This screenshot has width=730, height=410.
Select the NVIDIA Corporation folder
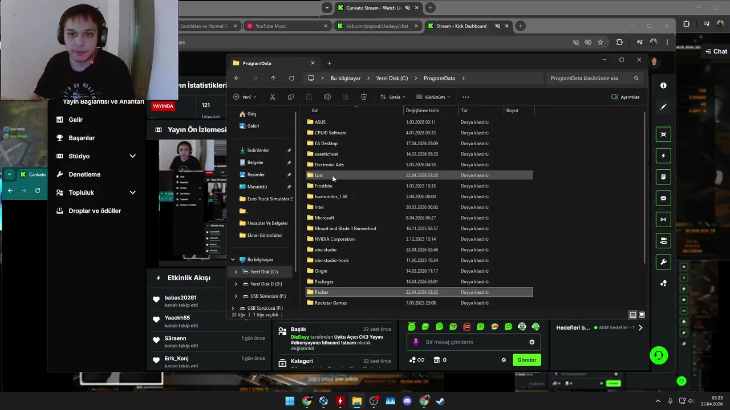pyautogui.click(x=419, y=239)
